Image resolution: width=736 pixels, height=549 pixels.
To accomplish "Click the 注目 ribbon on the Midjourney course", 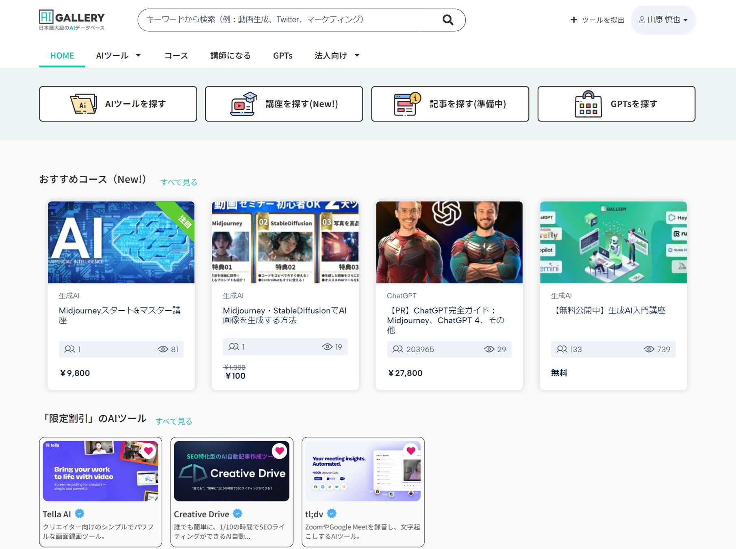I will point(184,221).
